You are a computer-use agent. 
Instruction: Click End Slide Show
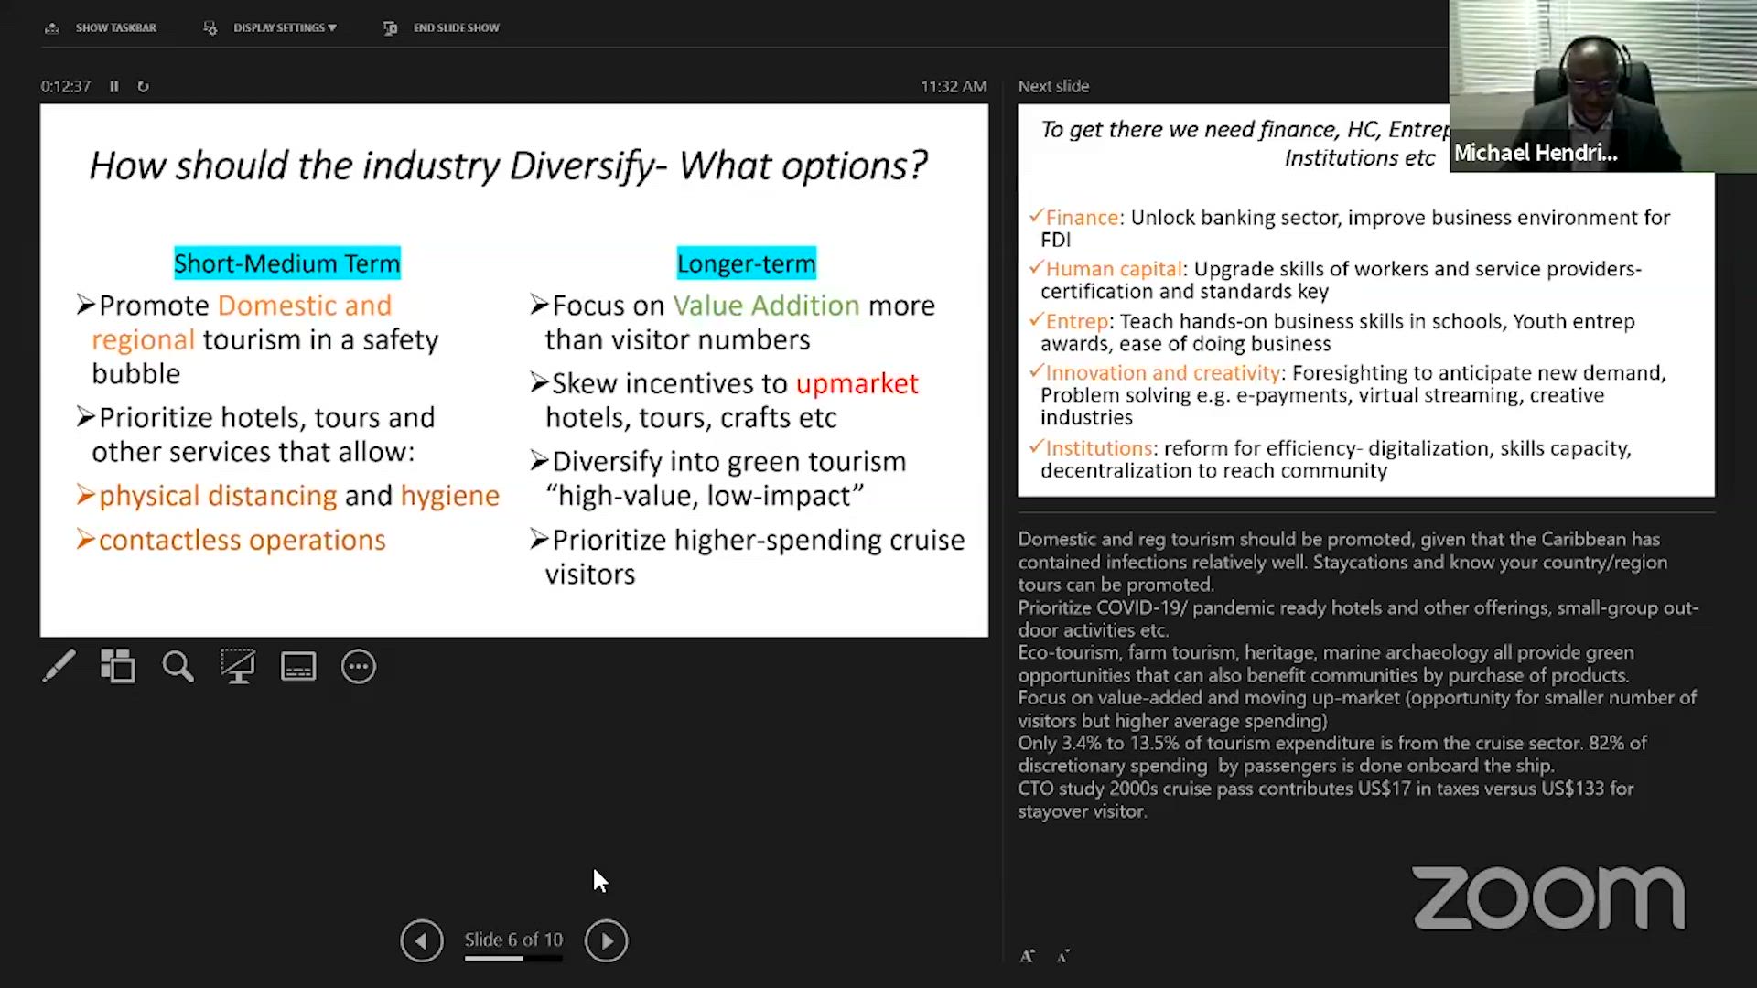pyautogui.click(x=456, y=27)
